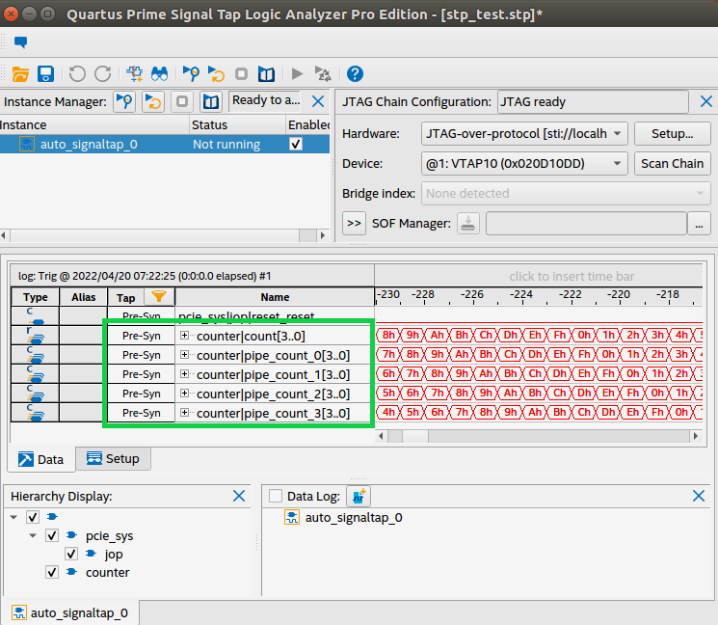Expand the counter|count[3..0] signal bus
The width and height of the screenshot is (718, 625).
(x=185, y=336)
